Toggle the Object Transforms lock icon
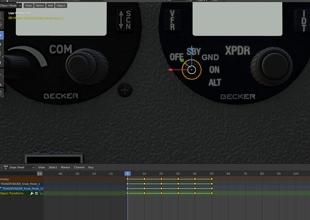The height and width of the screenshot is (220, 310). coord(41,194)
